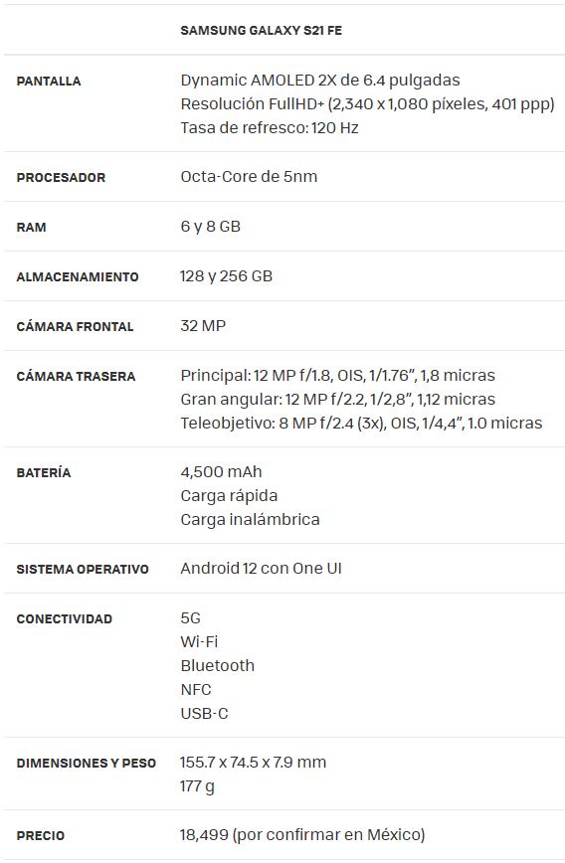Select the Octa-Core de 5nm value
This screenshot has width=565, height=863.
click(x=249, y=177)
